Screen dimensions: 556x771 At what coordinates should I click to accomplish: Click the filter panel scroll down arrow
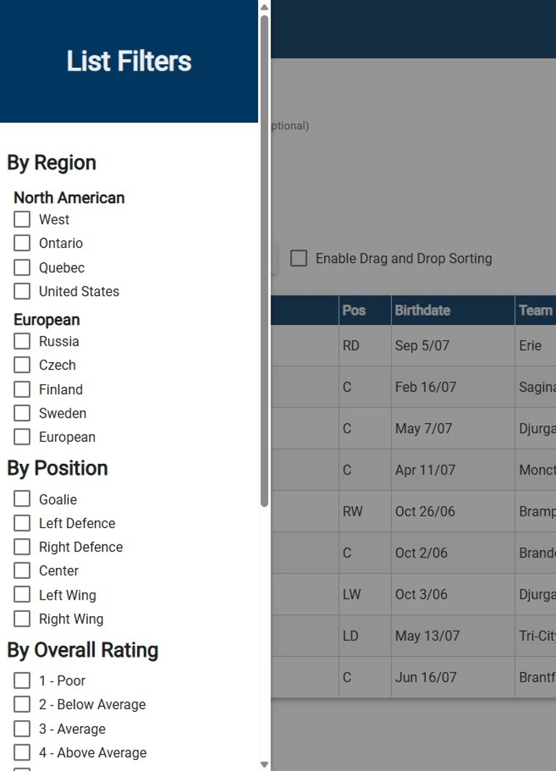click(x=264, y=765)
